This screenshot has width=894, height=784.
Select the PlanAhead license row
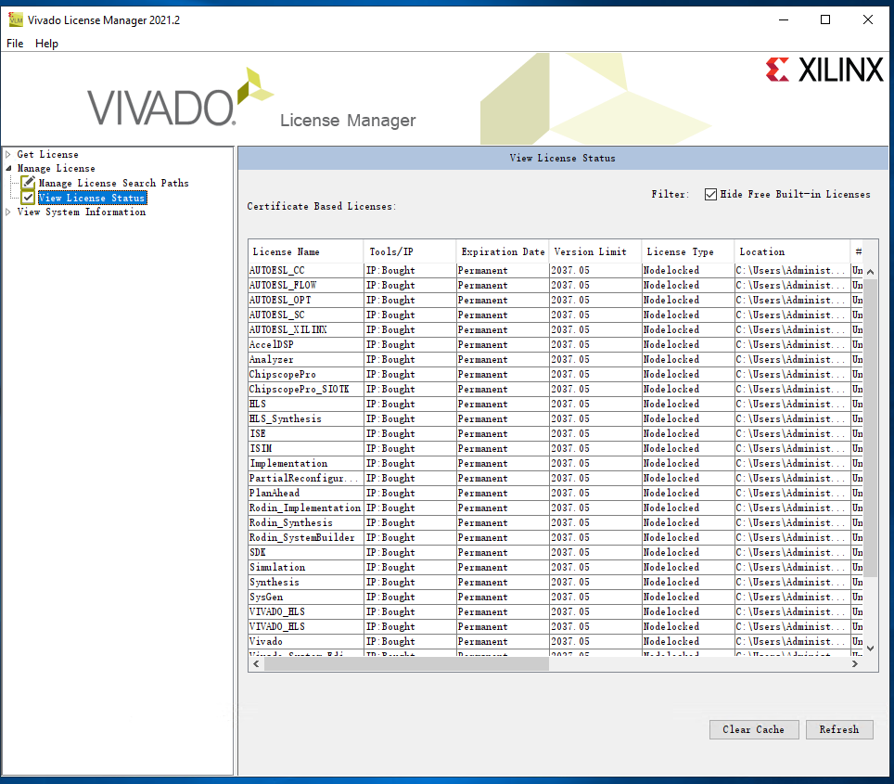pyautogui.click(x=556, y=493)
